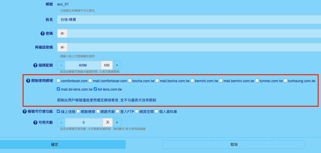
Task: Toggle password visibility in 再確認密碼 field
Action: (x=62, y=47)
